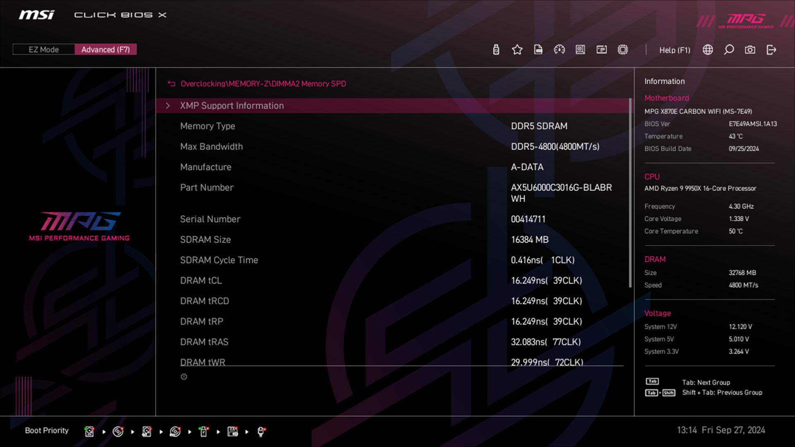Select the DRAM tRCD row

pyautogui.click(x=392, y=301)
